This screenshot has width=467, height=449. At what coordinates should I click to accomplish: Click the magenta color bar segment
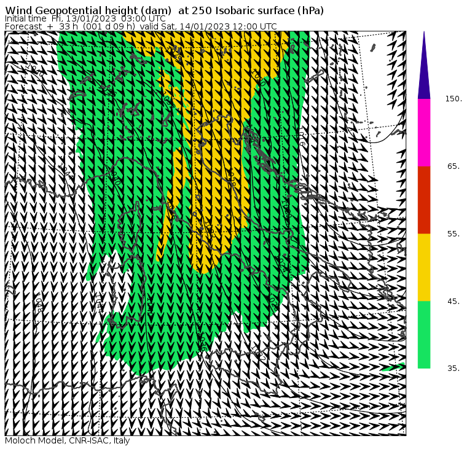click(x=424, y=133)
